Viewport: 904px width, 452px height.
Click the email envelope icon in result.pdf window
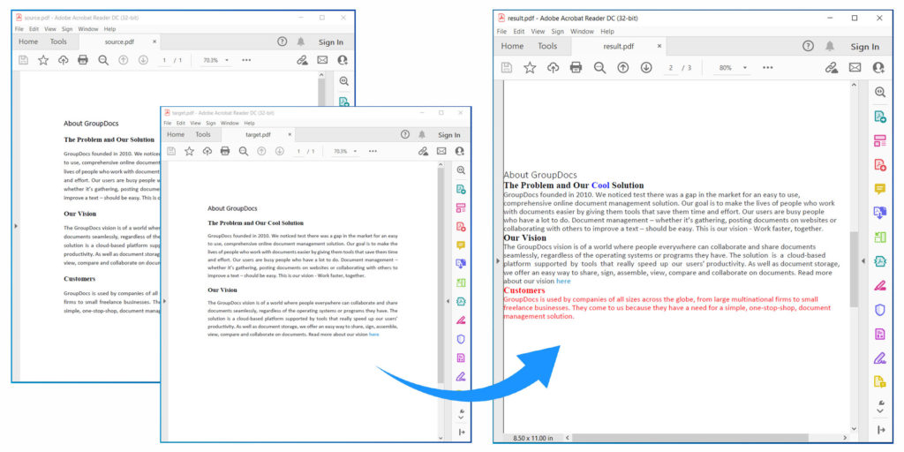point(855,68)
